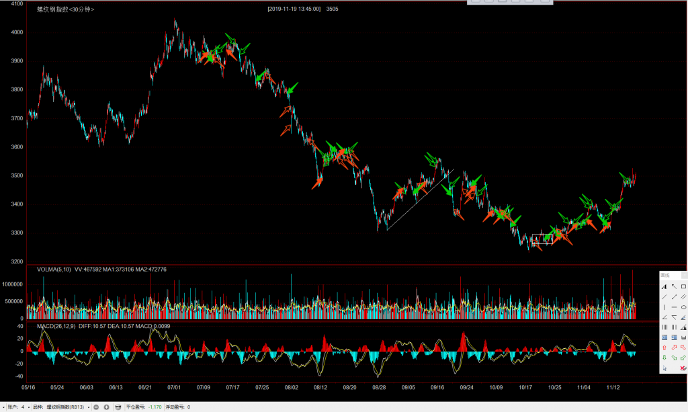Viewport: 688px width, 412px height.
Task: Click the red X delete drawings icon
Action: [683, 368]
